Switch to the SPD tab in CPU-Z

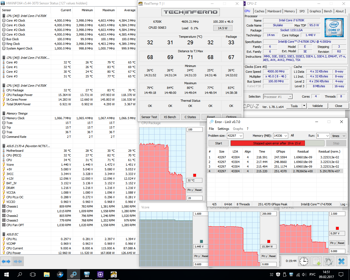point(302,11)
